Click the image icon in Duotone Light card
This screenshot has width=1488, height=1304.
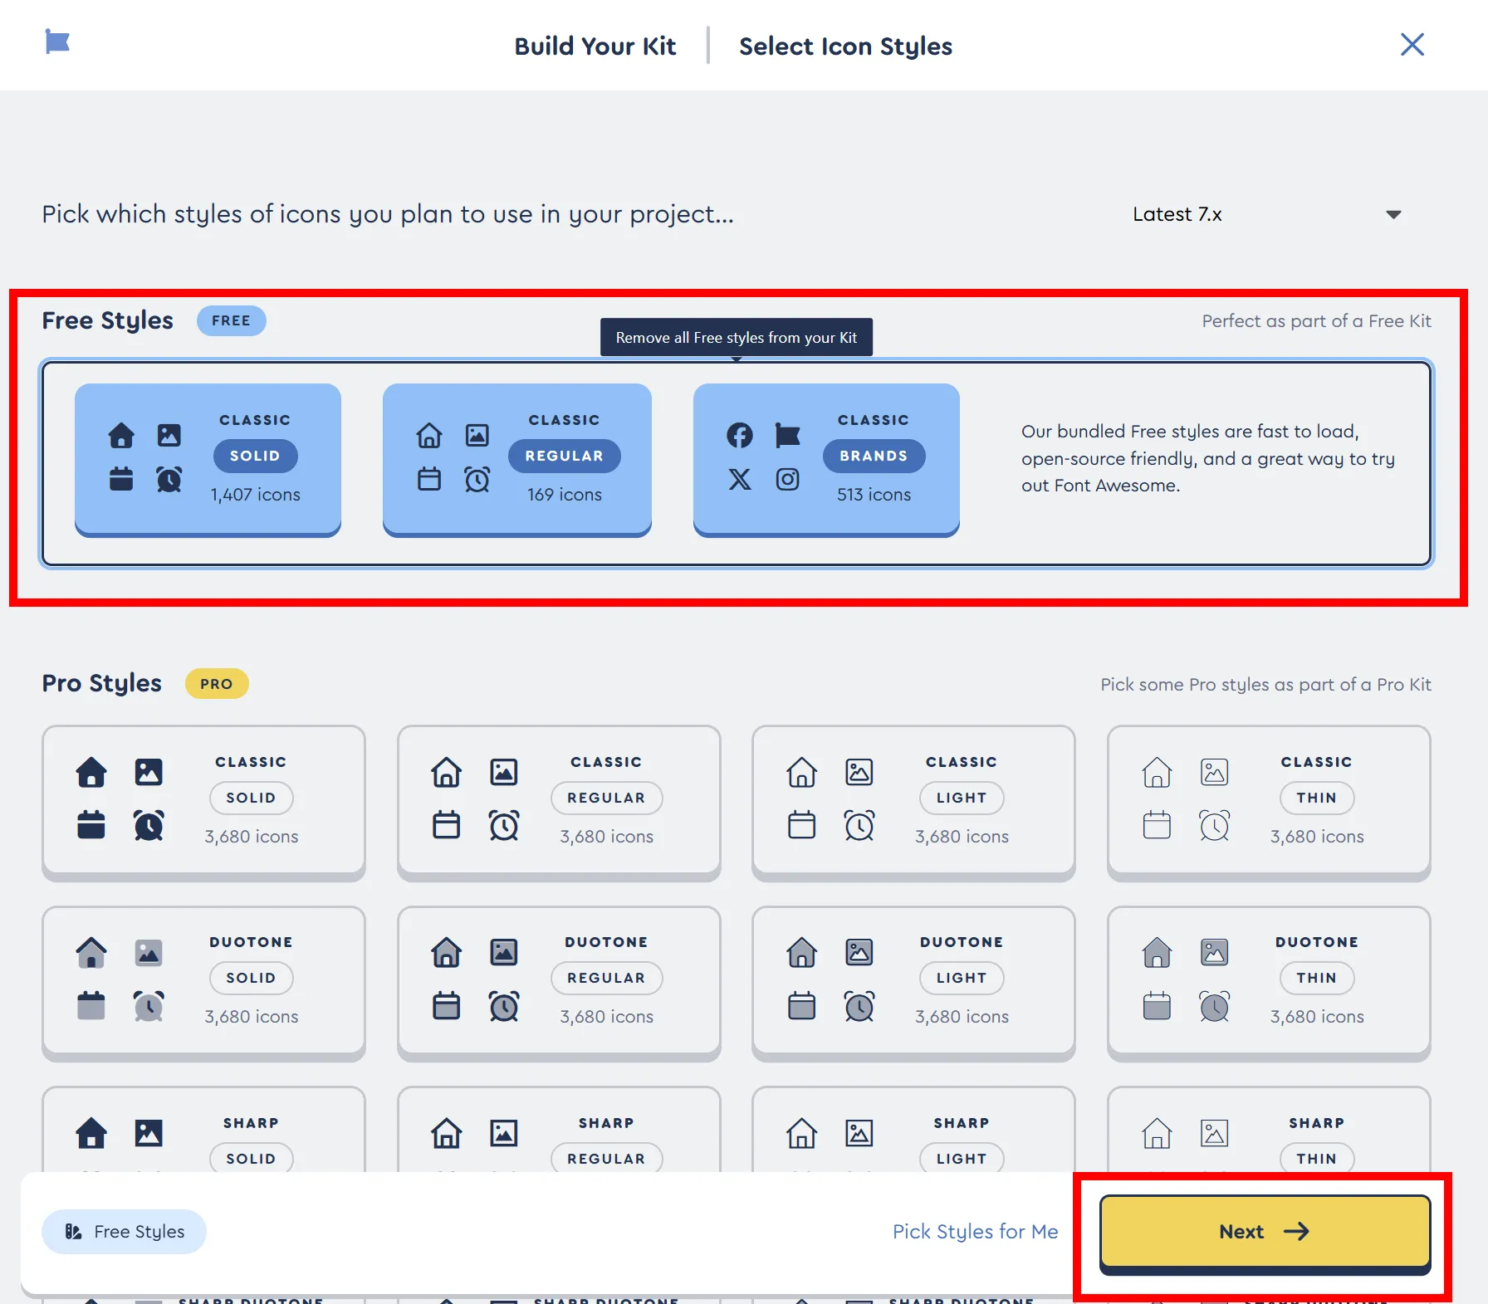pos(859,952)
